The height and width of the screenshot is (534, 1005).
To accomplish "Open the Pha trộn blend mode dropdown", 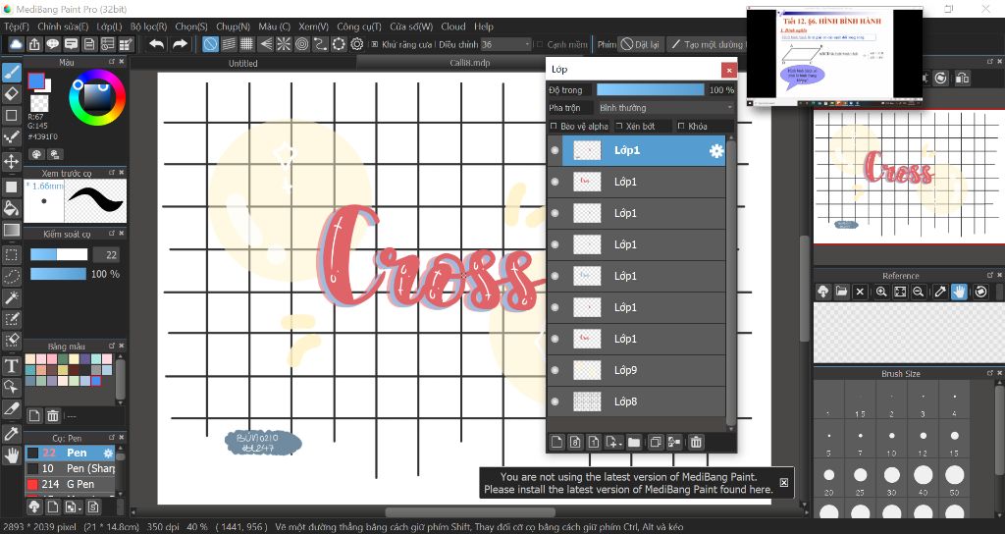I will click(x=665, y=108).
